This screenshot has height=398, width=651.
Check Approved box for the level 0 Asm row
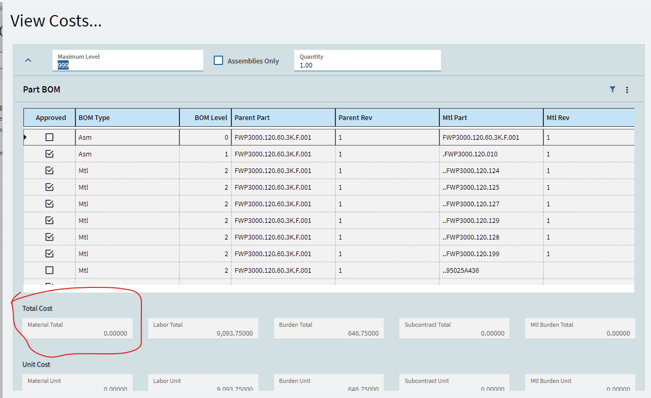click(x=49, y=137)
